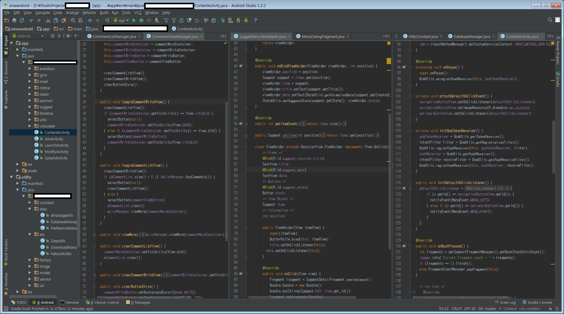The height and width of the screenshot is (314, 564).
Task: Click the Make Project icon
Action: pyautogui.click(x=107, y=20)
